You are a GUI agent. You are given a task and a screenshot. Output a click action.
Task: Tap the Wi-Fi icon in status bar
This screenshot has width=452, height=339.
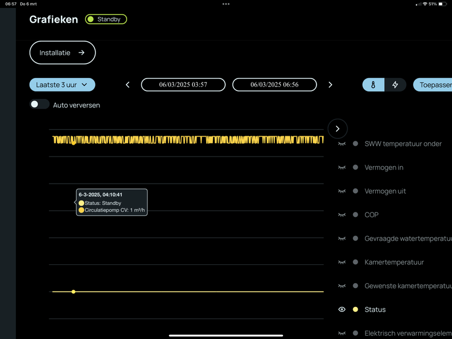(x=425, y=4)
